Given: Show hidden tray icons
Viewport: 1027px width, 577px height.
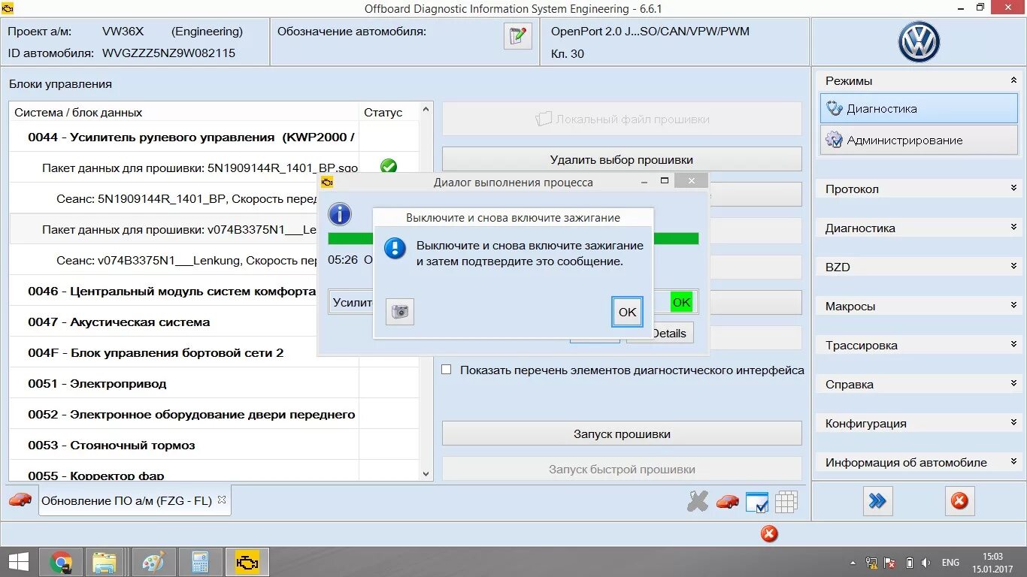Looking at the screenshot, I should (x=853, y=563).
